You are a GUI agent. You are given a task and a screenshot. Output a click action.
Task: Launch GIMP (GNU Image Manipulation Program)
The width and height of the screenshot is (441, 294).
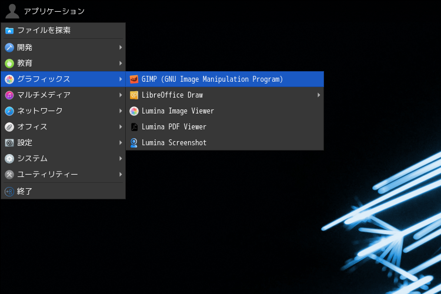(225, 79)
